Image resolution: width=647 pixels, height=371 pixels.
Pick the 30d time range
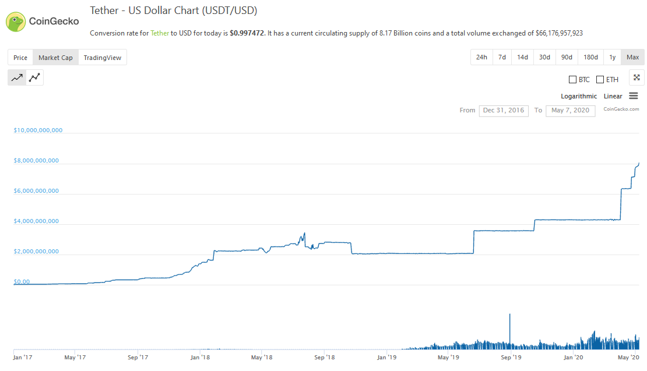click(x=544, y=57)
